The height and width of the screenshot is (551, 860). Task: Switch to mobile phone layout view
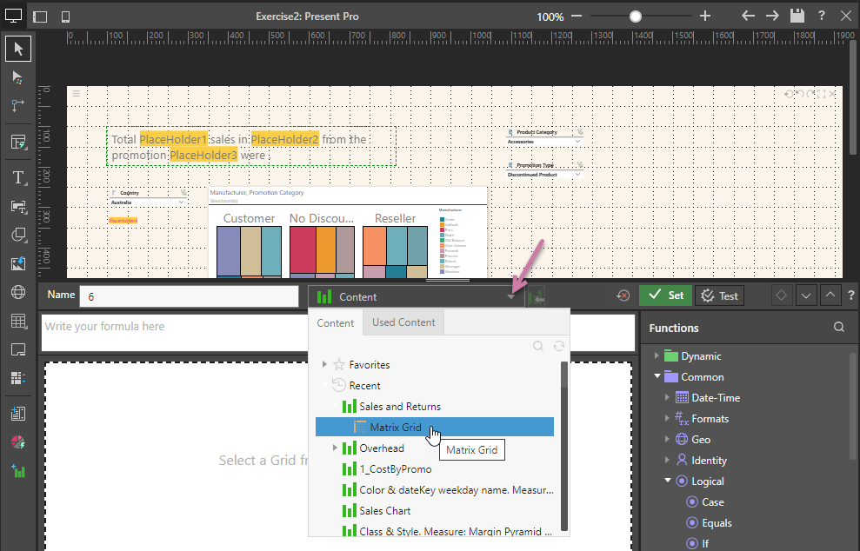tap(65, 17)
